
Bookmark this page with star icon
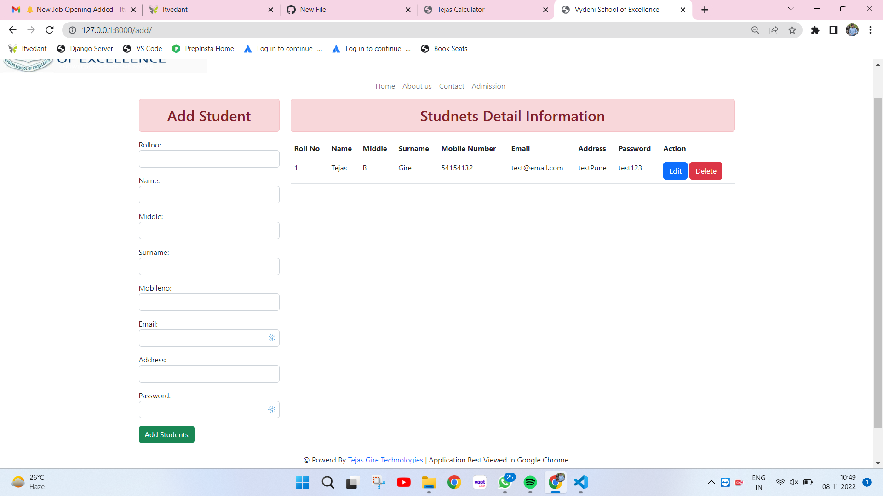click(792, 30)
